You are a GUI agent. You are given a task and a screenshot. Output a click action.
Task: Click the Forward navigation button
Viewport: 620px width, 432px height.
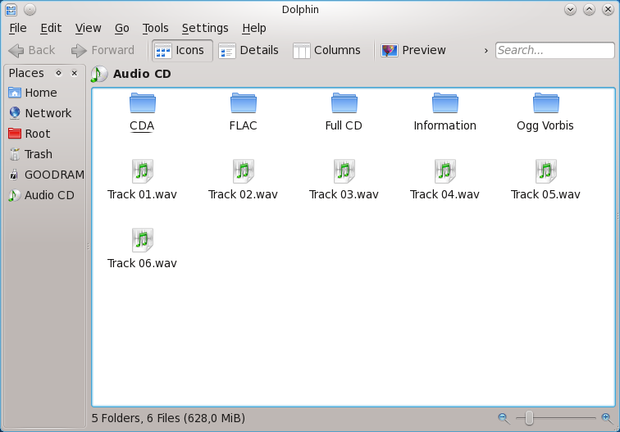[103, 51]
